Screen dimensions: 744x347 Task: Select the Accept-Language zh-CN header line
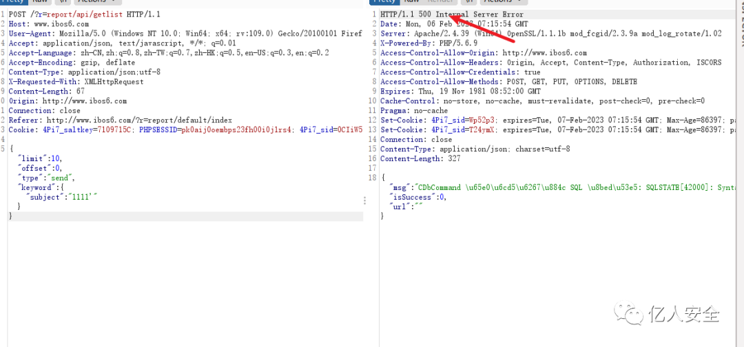point(169,52)
